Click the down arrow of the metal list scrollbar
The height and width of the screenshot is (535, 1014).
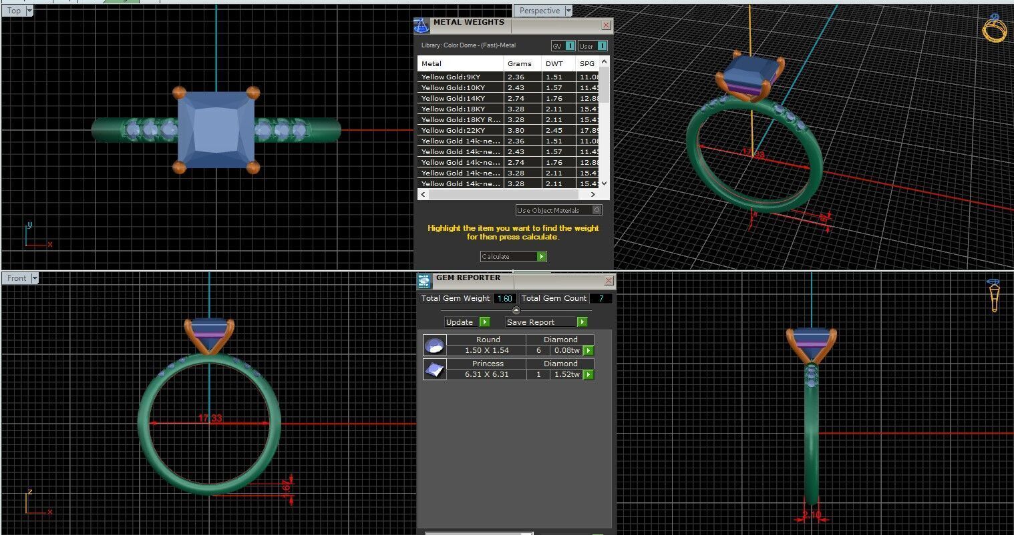click(605, 183)
